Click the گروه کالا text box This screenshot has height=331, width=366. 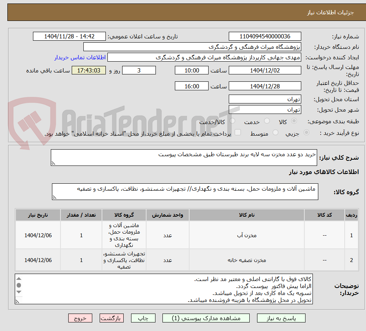tap(185, 191)
